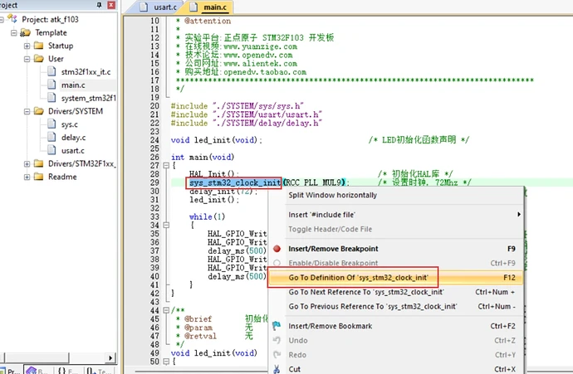Click the Insert/Remove Breakpoint red dot icon

pyautogui.click(x=277, y=249)
